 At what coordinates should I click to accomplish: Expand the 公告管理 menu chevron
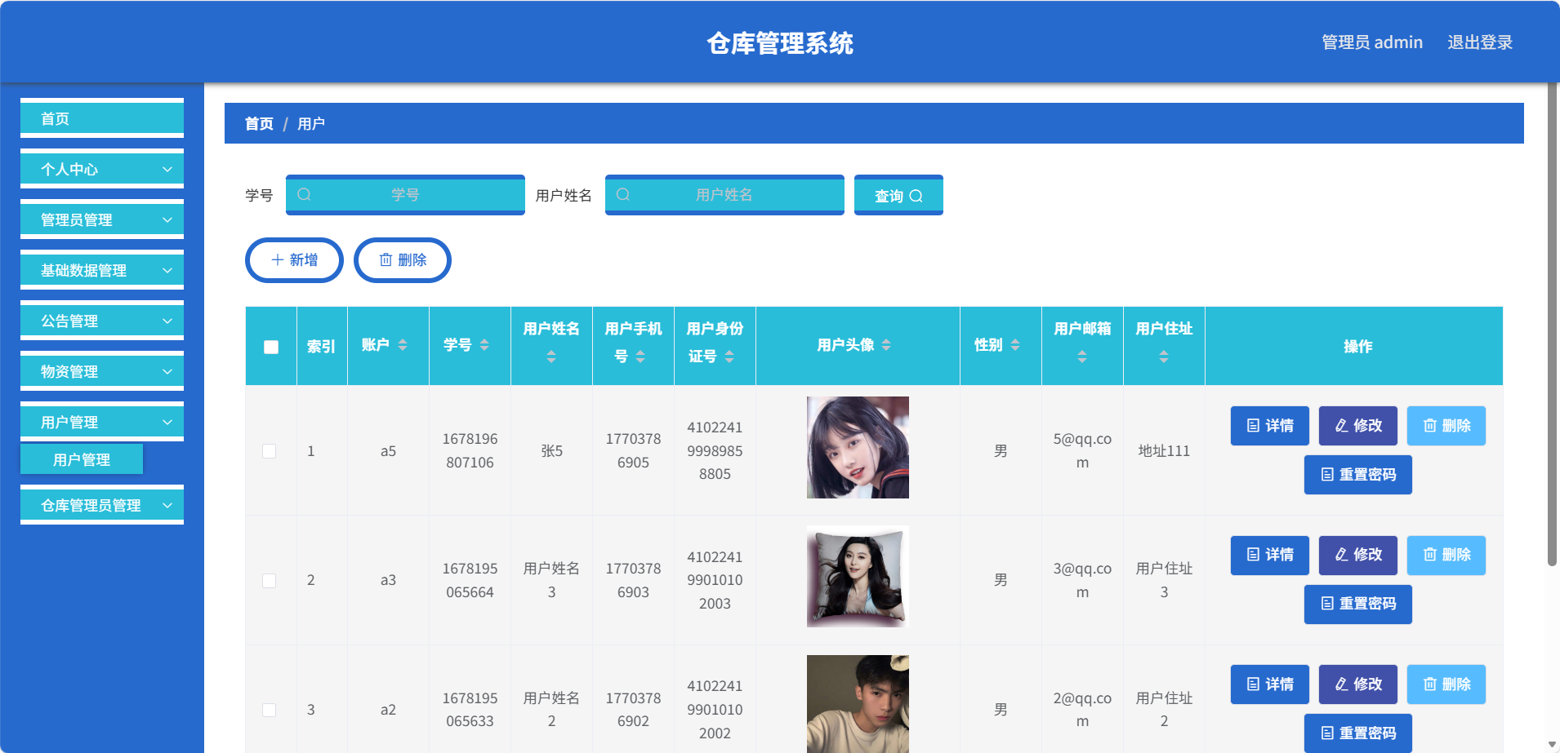[167, 321]
